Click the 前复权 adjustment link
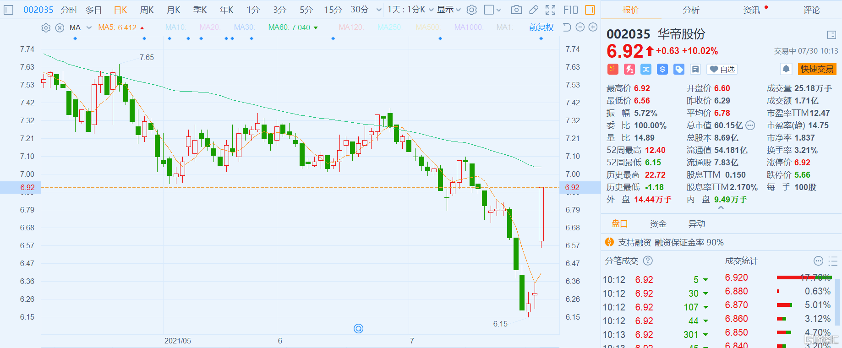The height and width of the screenshot is (348, 842). [541, 27]
